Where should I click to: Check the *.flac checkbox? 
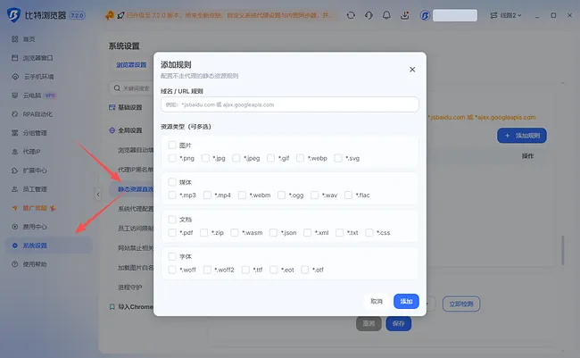348,196
